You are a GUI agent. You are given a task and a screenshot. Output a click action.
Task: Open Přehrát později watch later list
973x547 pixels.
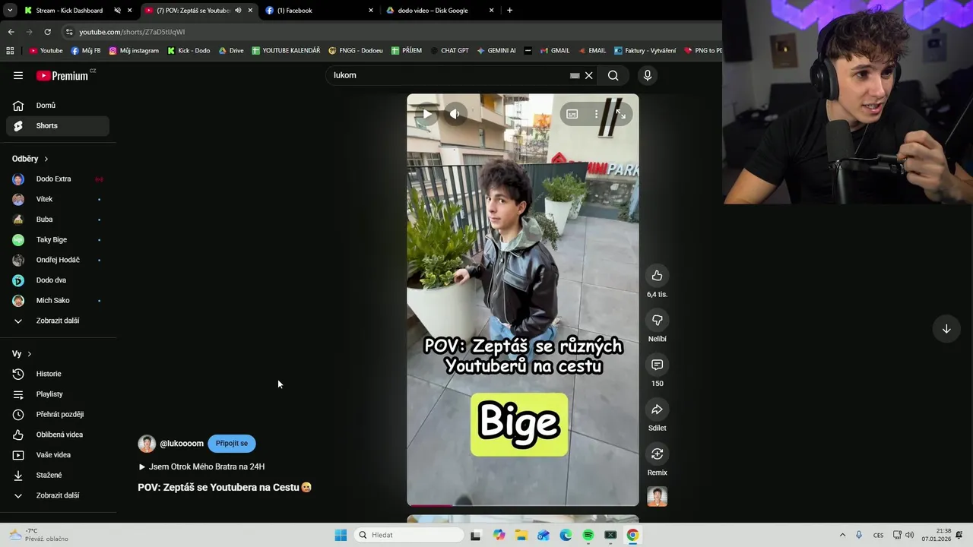tap(58, 415)
